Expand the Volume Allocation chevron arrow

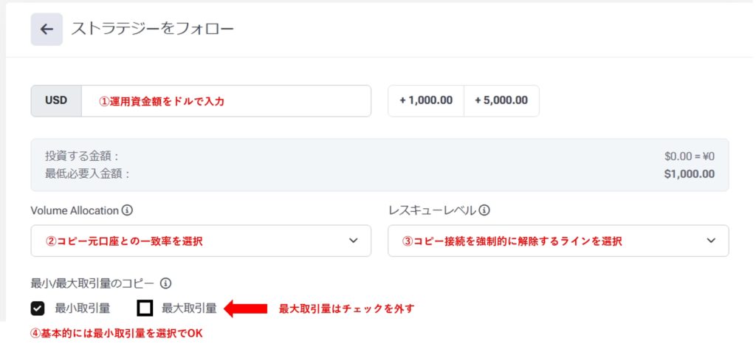pyautogui.click(x=354, y=241)
